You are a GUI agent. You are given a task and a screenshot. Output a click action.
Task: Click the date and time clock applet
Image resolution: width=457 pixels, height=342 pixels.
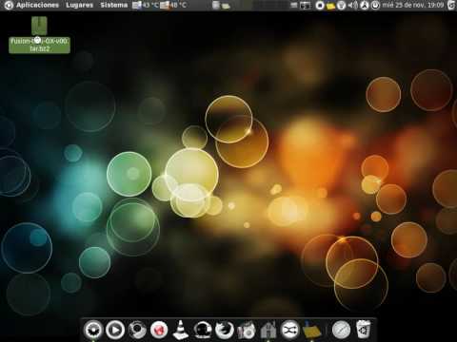click(x=412, y=5)
